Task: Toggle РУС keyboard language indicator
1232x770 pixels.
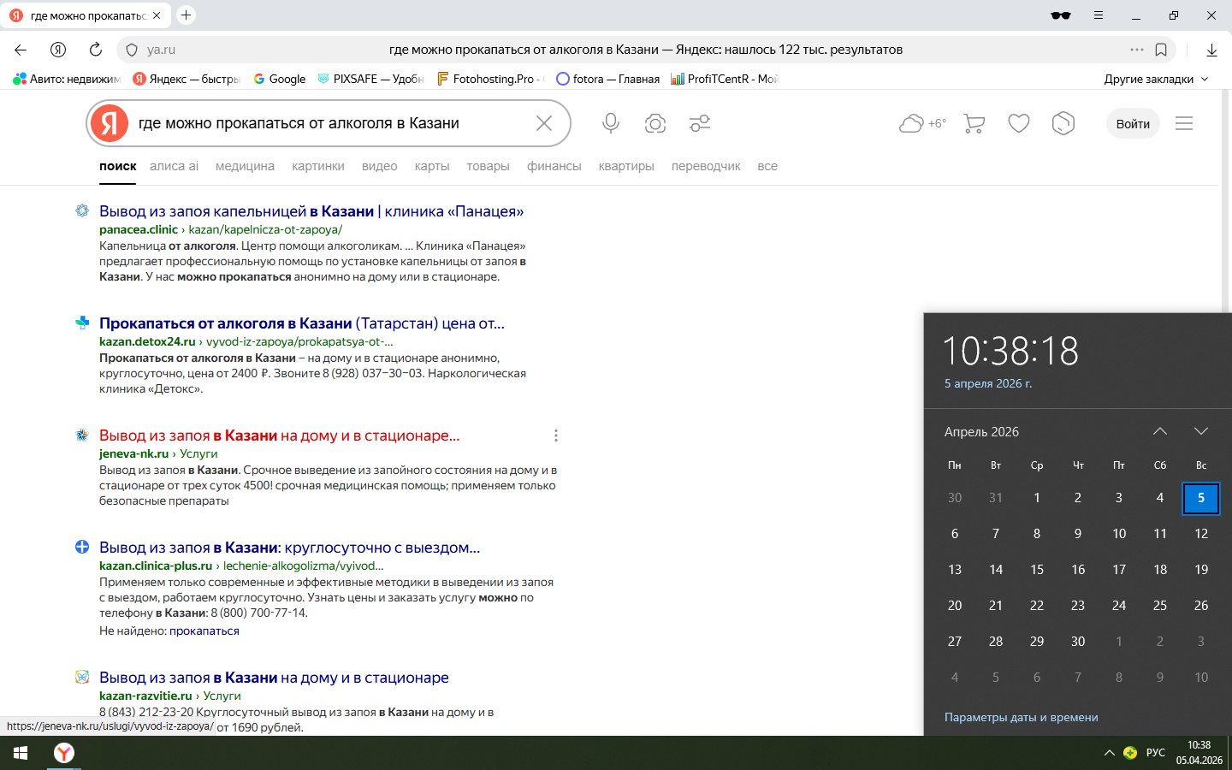Action: (x=1155, y=753)
